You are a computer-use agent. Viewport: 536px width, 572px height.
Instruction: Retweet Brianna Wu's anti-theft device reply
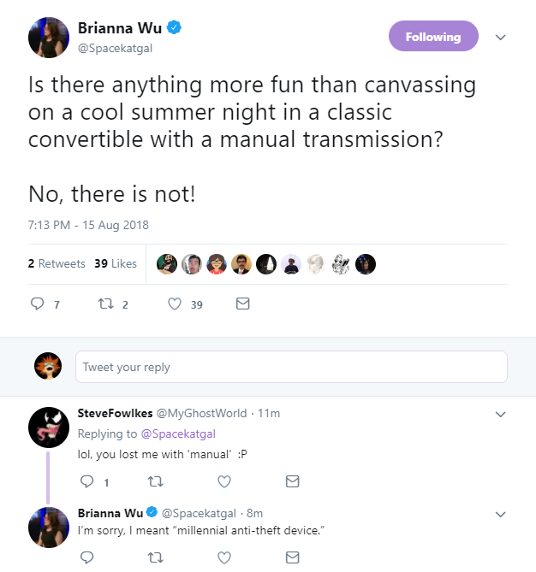(155, 557)
